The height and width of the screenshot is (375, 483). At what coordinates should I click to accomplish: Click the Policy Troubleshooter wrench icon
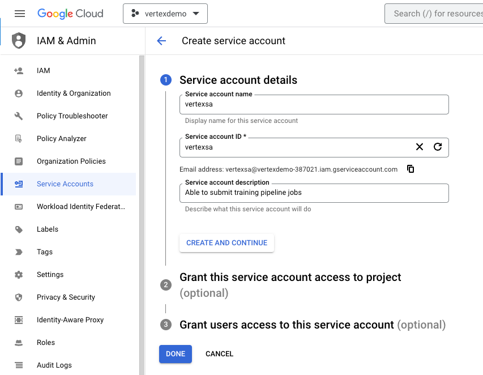click(19, 116)
